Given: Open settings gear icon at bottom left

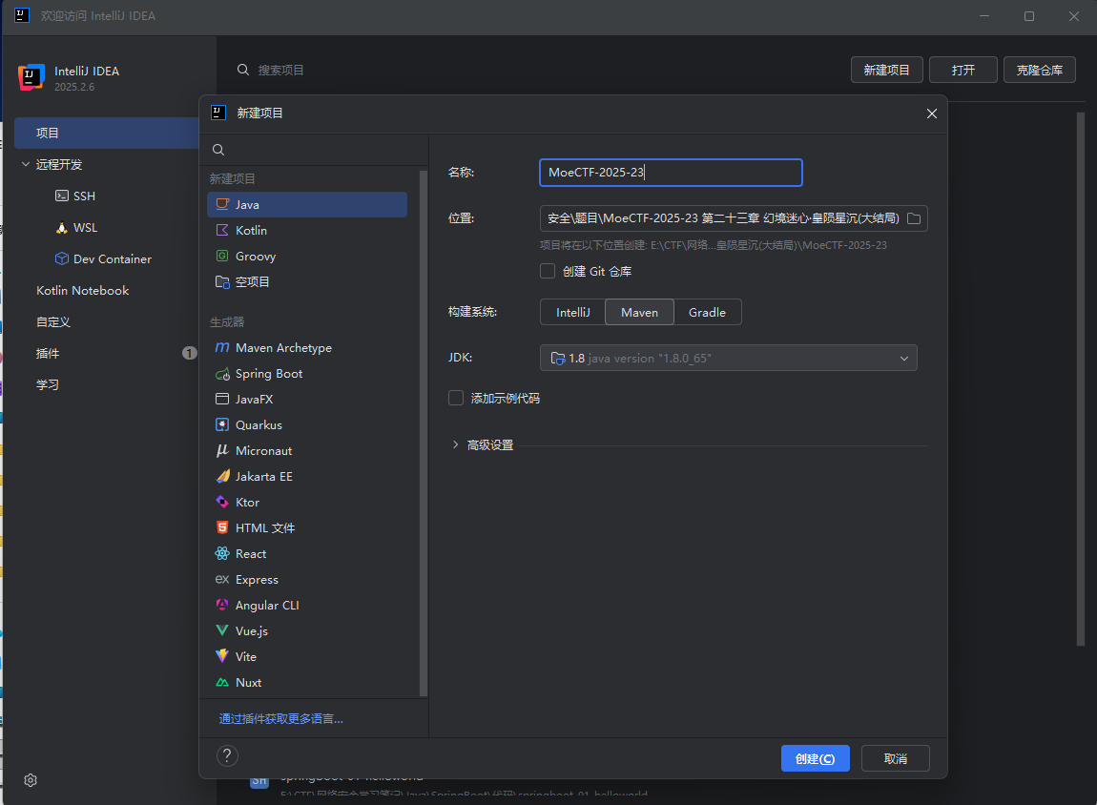Looking at the screenshot, I should pyautogui.click(x=31, y=780).
